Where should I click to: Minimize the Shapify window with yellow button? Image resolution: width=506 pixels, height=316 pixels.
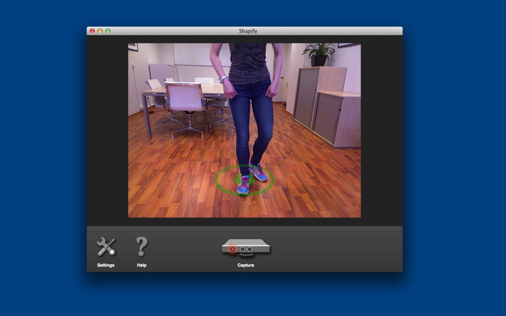pyautogui.click(x=100, y=31)
